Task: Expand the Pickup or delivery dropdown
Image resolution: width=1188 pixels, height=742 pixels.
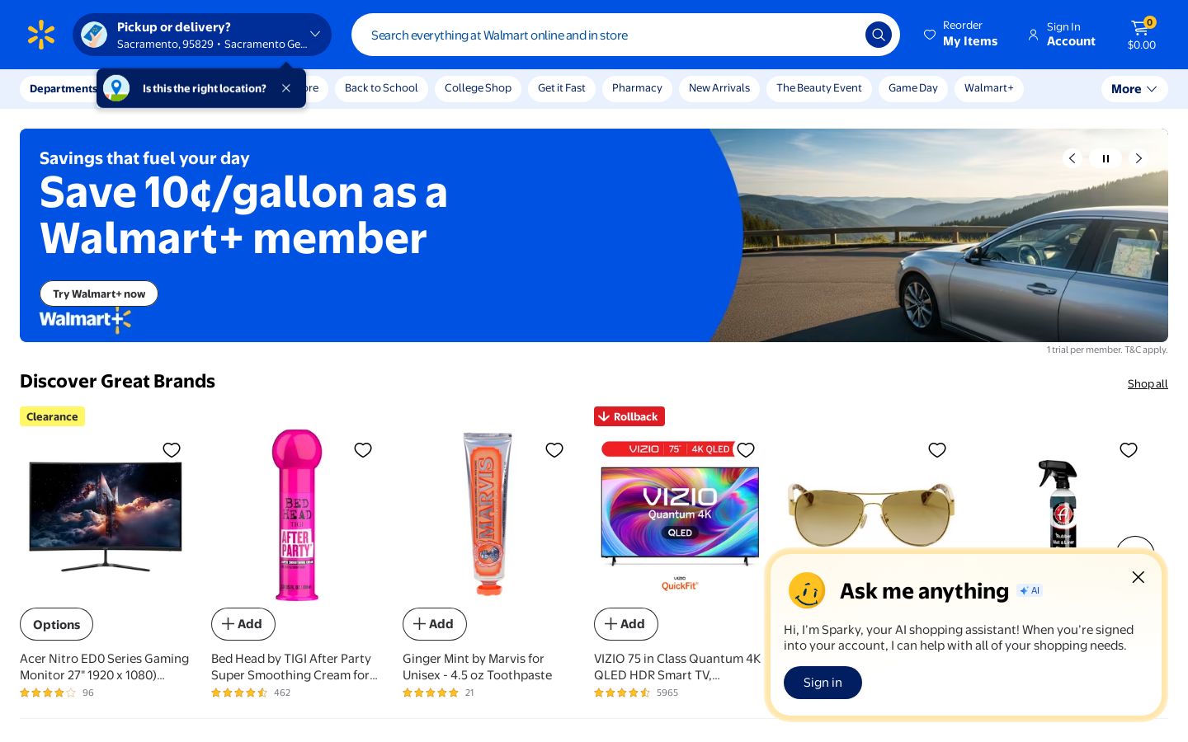Action: click(x=315, y=34)
